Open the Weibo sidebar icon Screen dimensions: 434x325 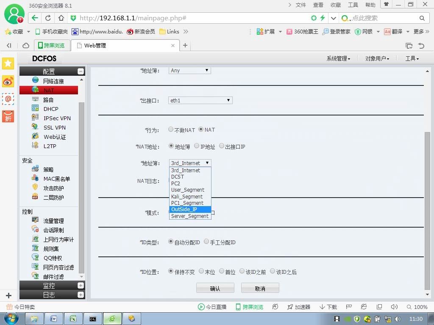pyautogui.click(x=8, y=81)
